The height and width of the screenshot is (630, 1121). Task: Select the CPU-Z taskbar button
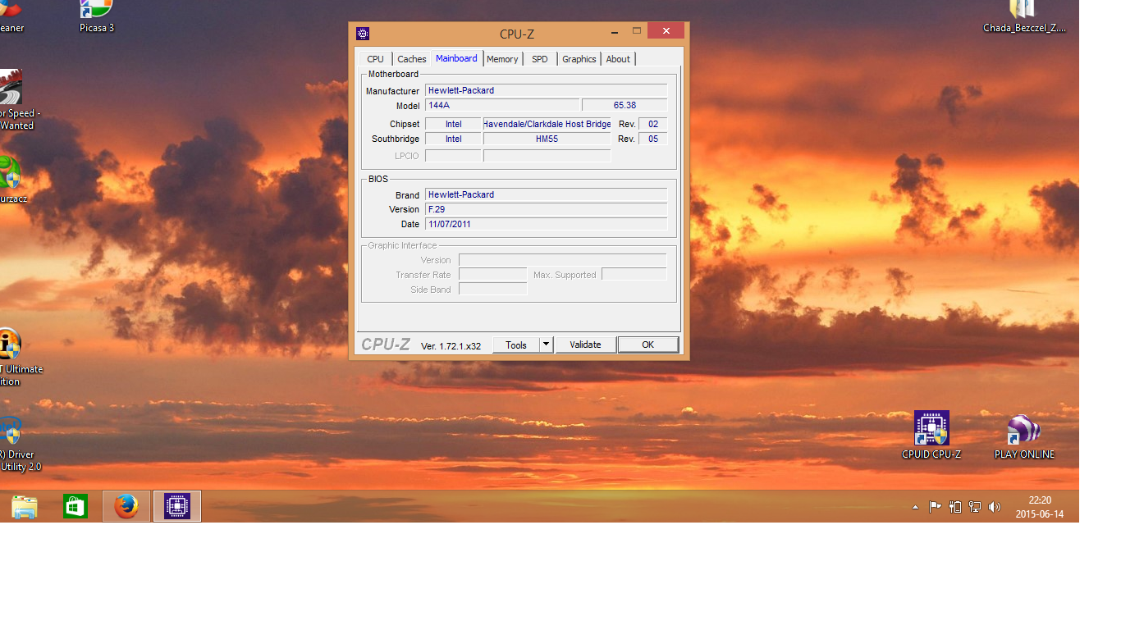point(177,506)
